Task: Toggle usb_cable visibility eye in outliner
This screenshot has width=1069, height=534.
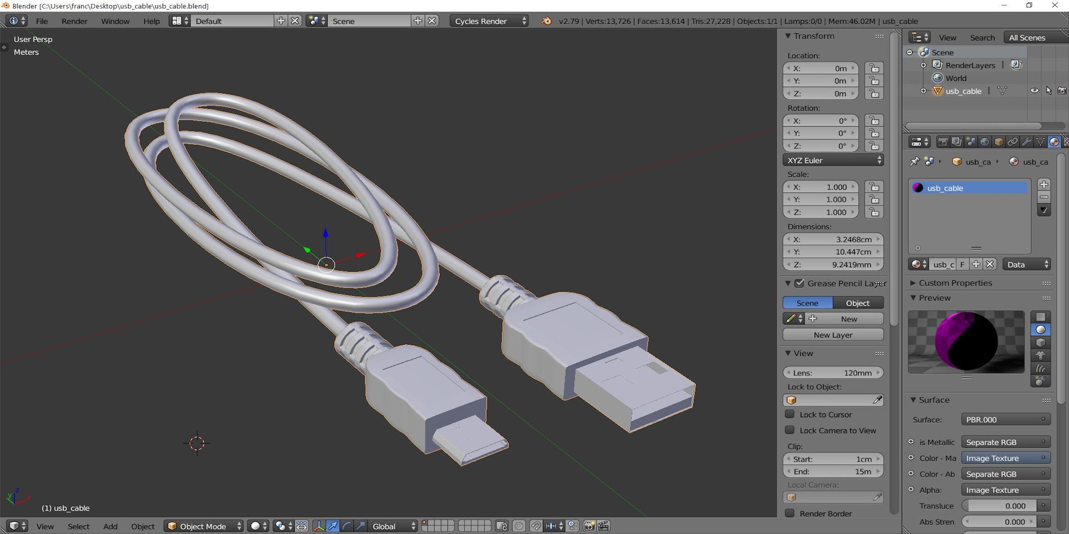Action: (x=1034, y=91)
